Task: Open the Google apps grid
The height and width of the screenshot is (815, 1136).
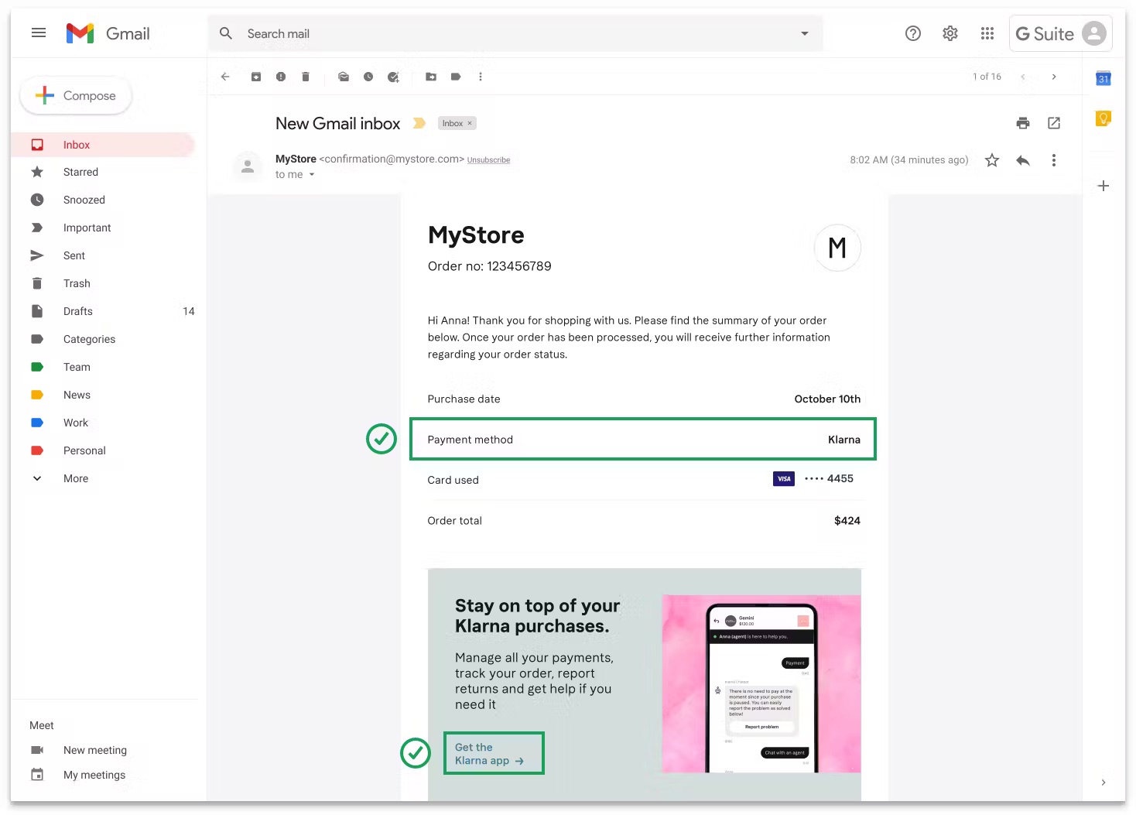Action: coord(987,33)
